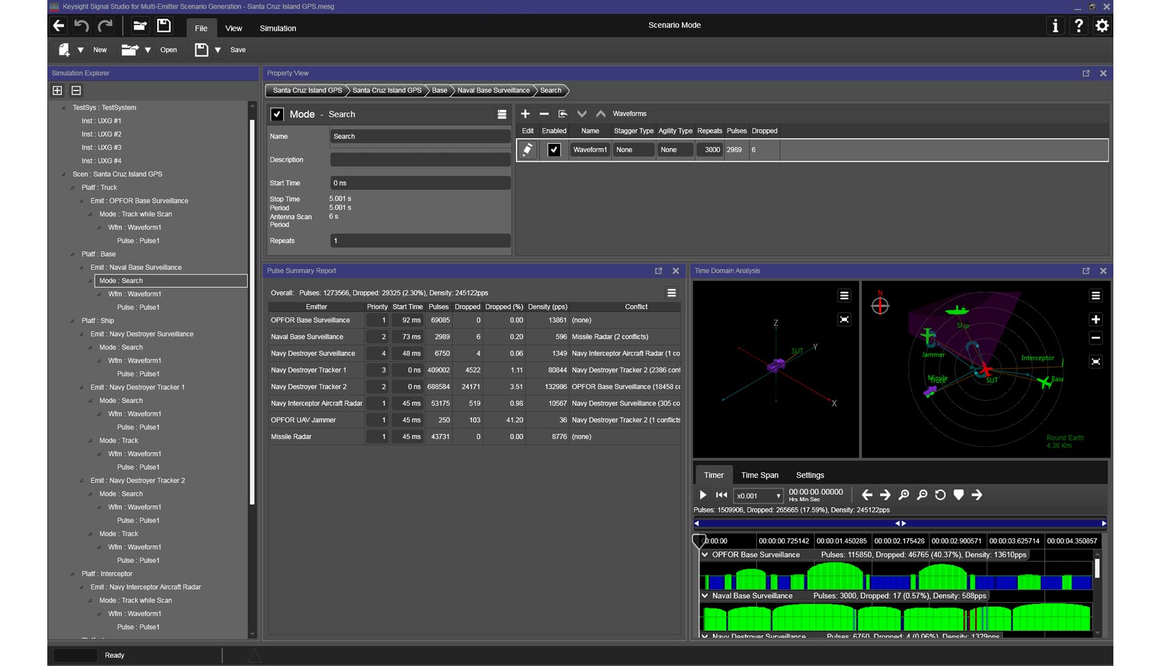The width and height of the screenshot is (1166, 666).
Task: Zoom out on the map with minus icon
Action: 1095,338
